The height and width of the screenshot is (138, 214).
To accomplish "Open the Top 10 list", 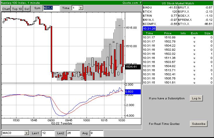I will point(17,9).
